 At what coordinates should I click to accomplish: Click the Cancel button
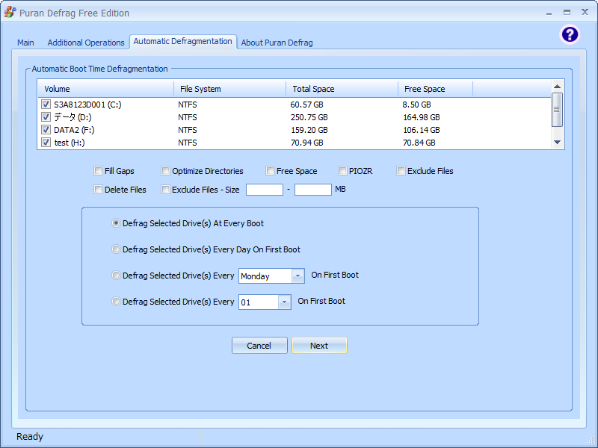pos(259,346)
